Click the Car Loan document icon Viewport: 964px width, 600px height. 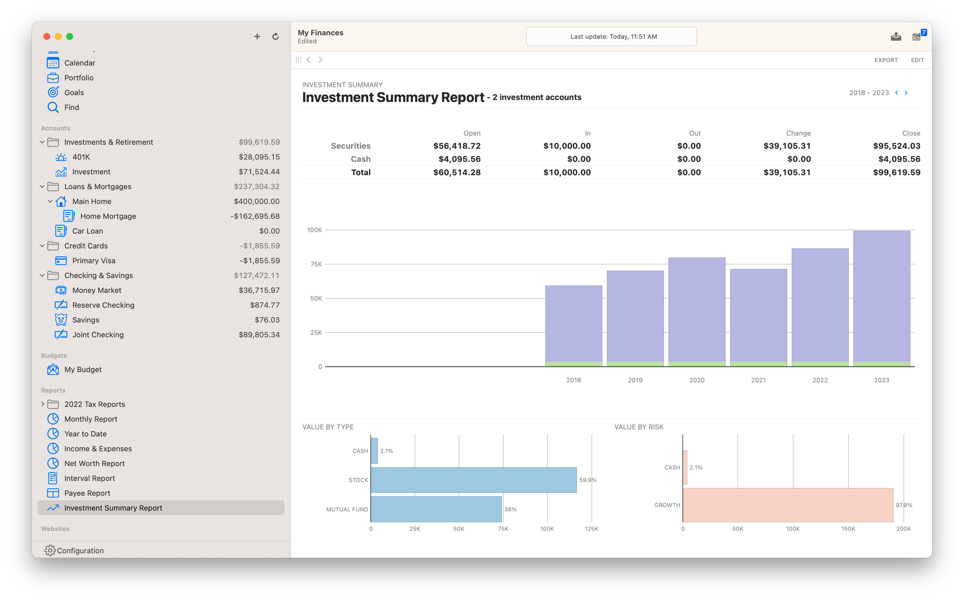pyautogui.click(x=61, y=231)
